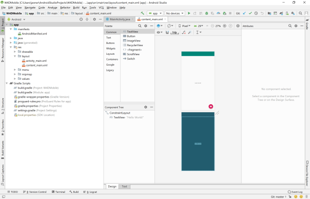This screenshot has height=199, width=310.
Task: Click the Clear All Constraints icon
Action: pyautogui.click(x=184, y=33)
